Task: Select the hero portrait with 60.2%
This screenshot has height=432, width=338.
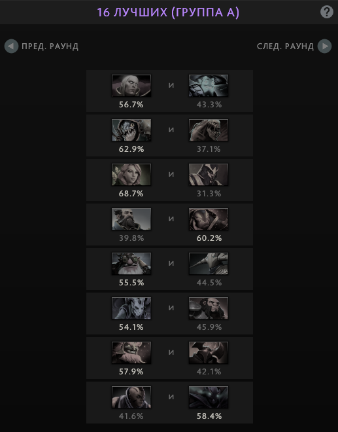Action: pyautogui.click(x=209, y=219)
